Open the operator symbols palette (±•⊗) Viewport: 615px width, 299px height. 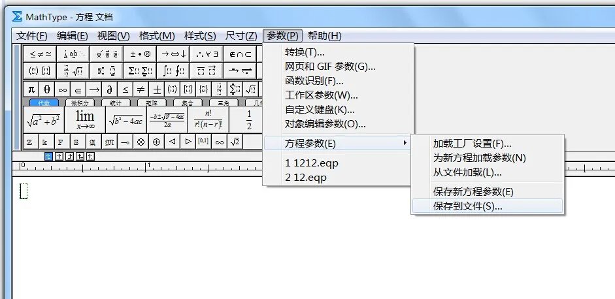coord(140,54)
